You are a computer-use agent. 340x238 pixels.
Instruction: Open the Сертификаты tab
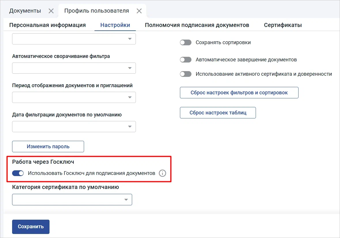pyautogui.click(x=283, y=25)
